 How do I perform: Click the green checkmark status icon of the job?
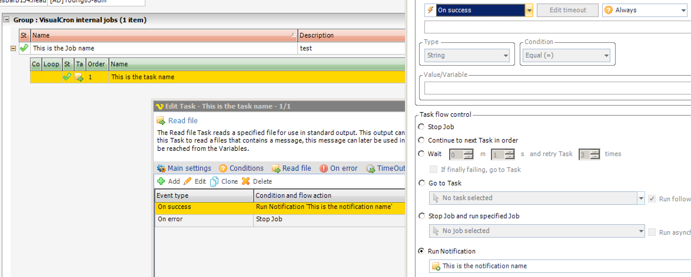click(24, 48)
